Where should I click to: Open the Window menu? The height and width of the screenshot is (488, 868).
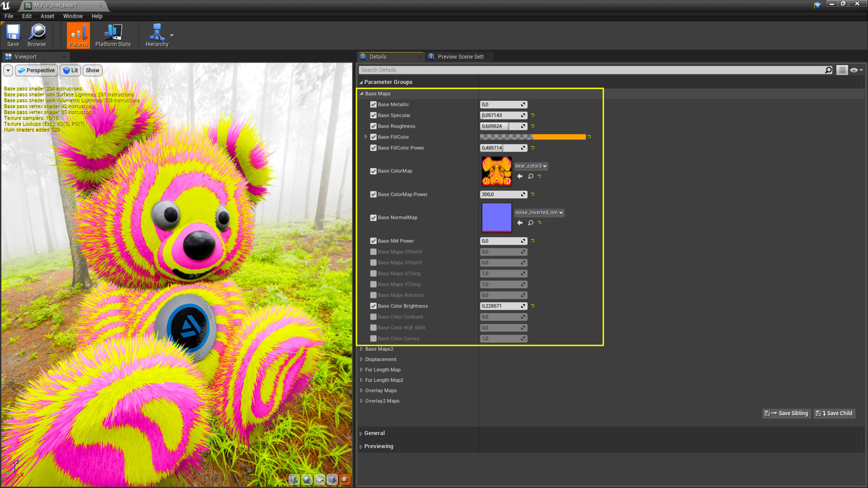pos(73,16)
